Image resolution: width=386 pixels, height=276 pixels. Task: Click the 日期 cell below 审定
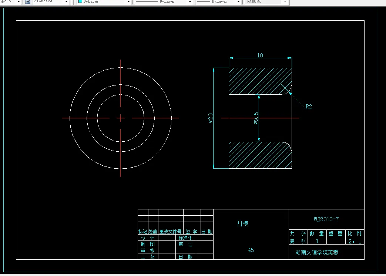(186, 257)
